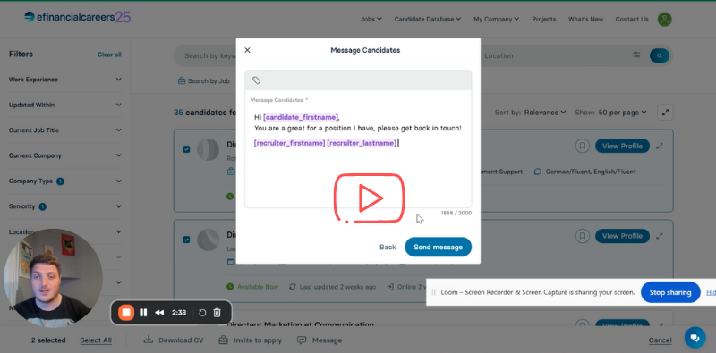Image resolution: width=716 pixels, height=353 pixels.
Task: Open the chat support bubble
Action: pos(695,338)
